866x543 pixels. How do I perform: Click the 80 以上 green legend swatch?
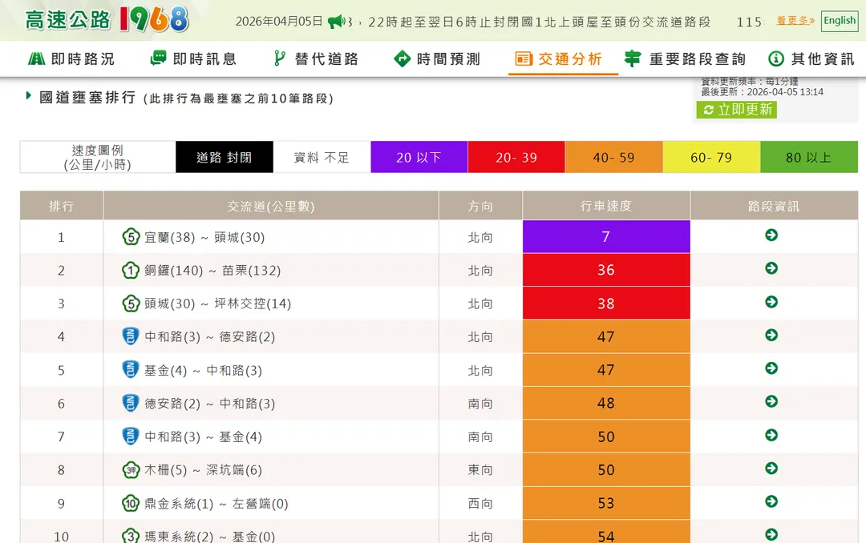[x=809, y=157]
